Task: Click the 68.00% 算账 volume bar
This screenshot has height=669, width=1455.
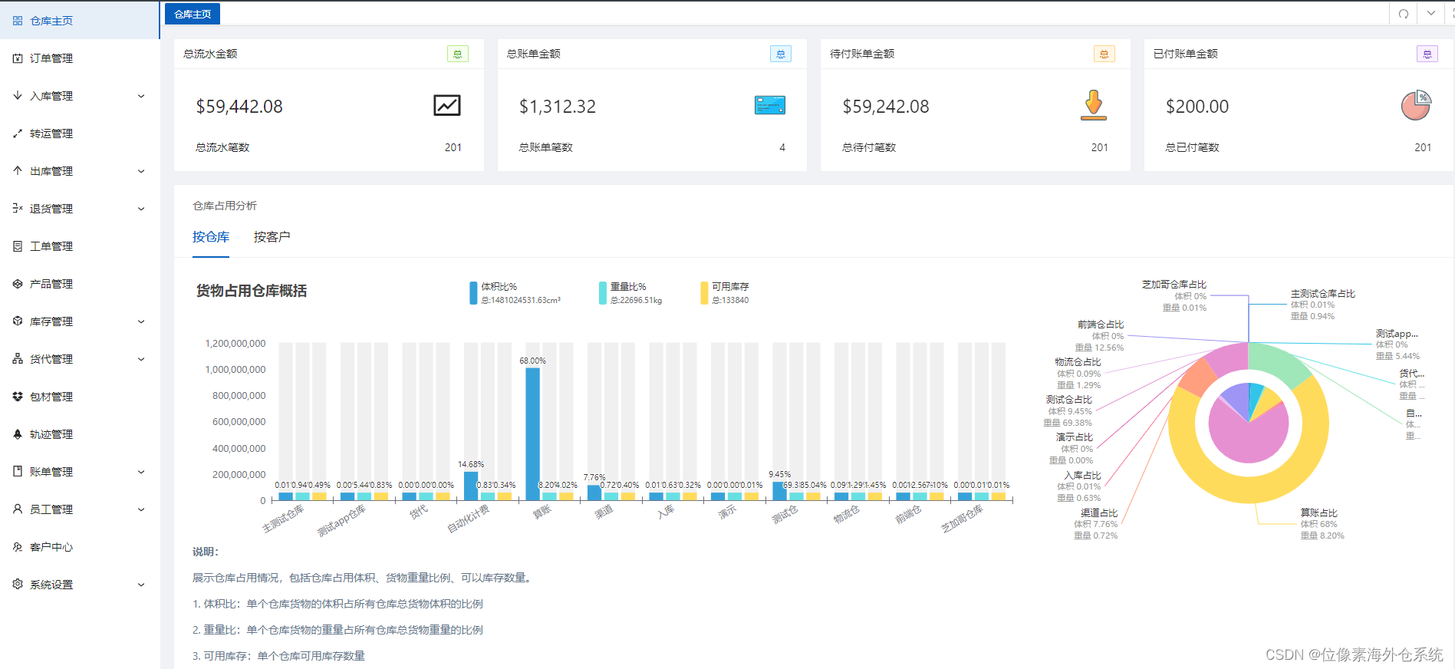Action: [x=532, y=434]
